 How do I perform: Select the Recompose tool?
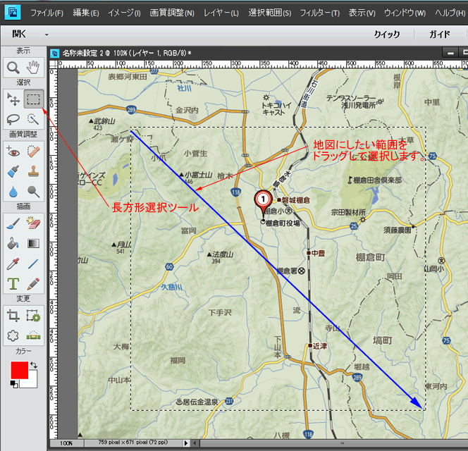pyautogui.click(x=33, y=316)
